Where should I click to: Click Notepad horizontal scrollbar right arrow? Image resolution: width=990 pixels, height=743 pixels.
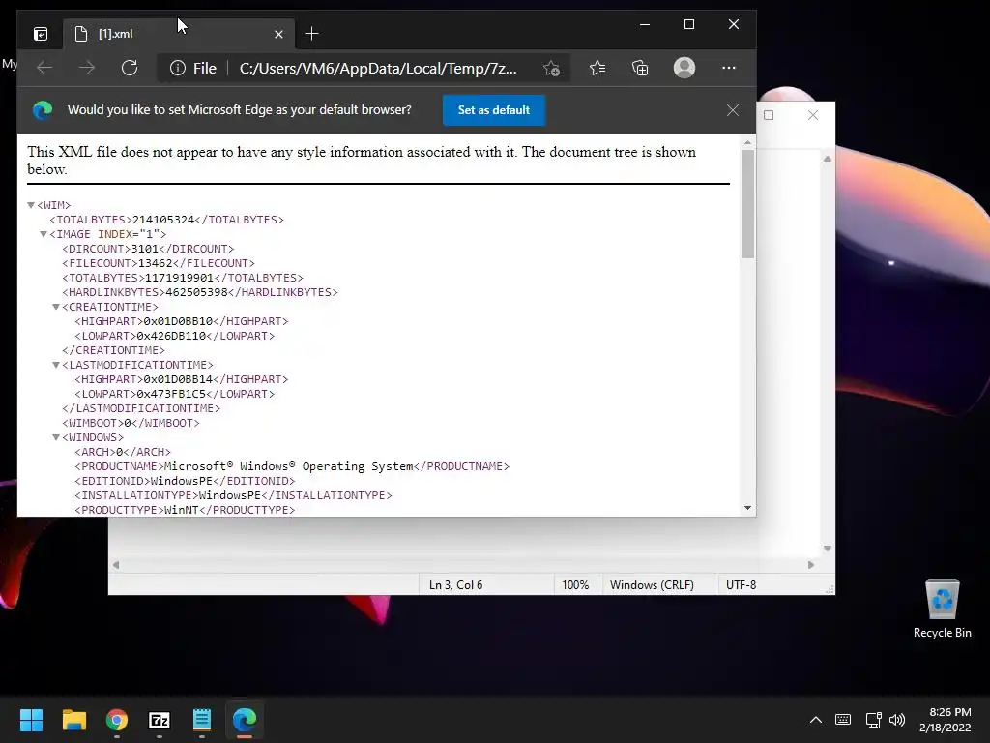pos(811,565)
